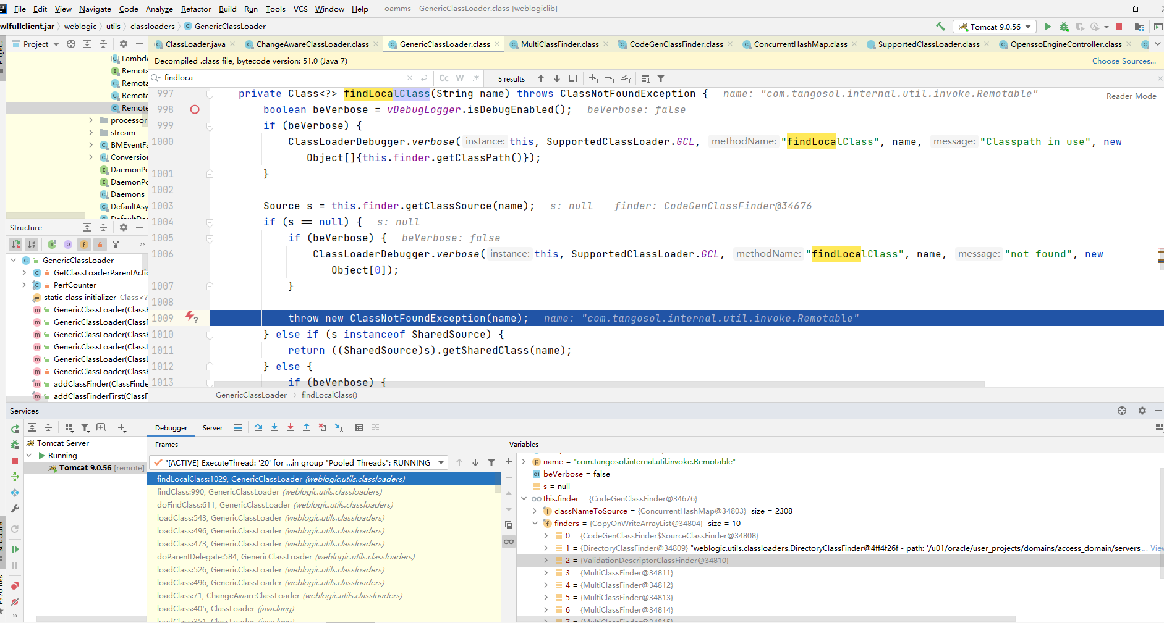Click the findLocalClass() breadcrumb at editor bottom
This screenshot has width=1164, height=623.
pos(329,395)
